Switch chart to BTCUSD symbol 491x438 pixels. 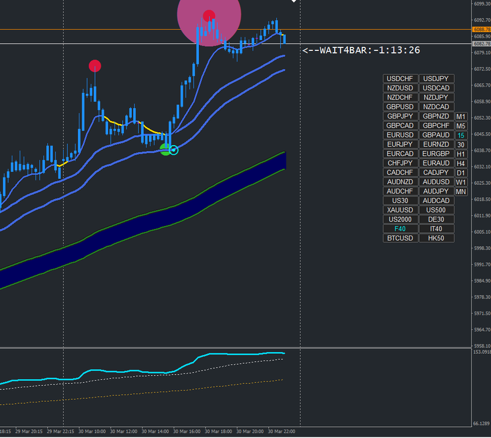pyautogui.click(x=400, y=238)
